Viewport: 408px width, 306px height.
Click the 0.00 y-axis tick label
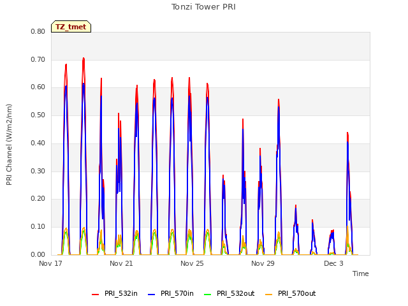click(38, 254)
